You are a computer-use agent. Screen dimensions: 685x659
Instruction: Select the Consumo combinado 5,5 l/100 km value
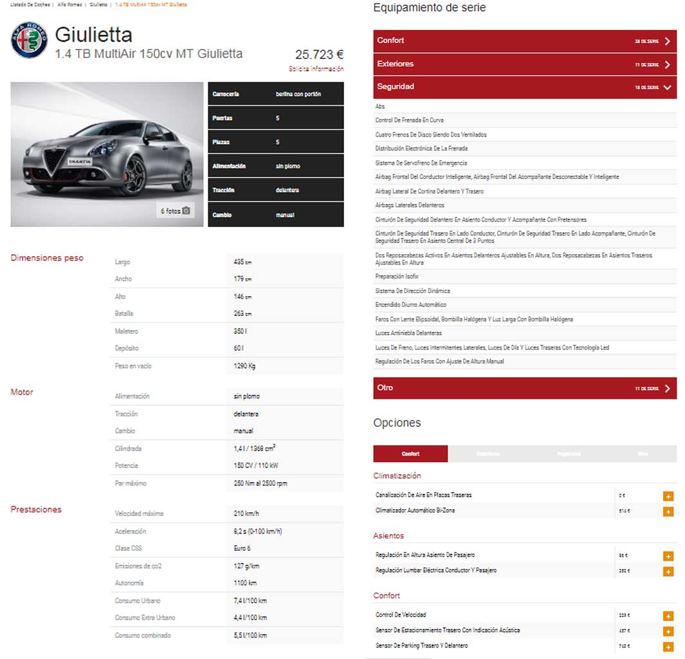[250, 635]
